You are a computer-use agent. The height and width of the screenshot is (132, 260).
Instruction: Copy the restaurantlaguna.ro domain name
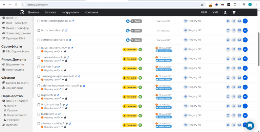(x=70, y=21)
